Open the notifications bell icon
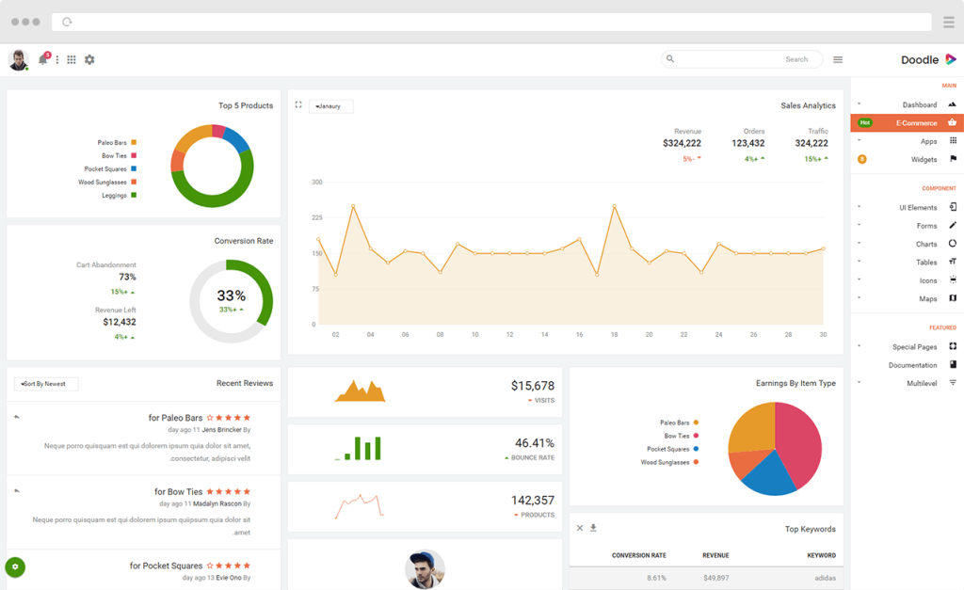Screen dimensions: 964x590 pyautogui.click(x=41, y=58)
